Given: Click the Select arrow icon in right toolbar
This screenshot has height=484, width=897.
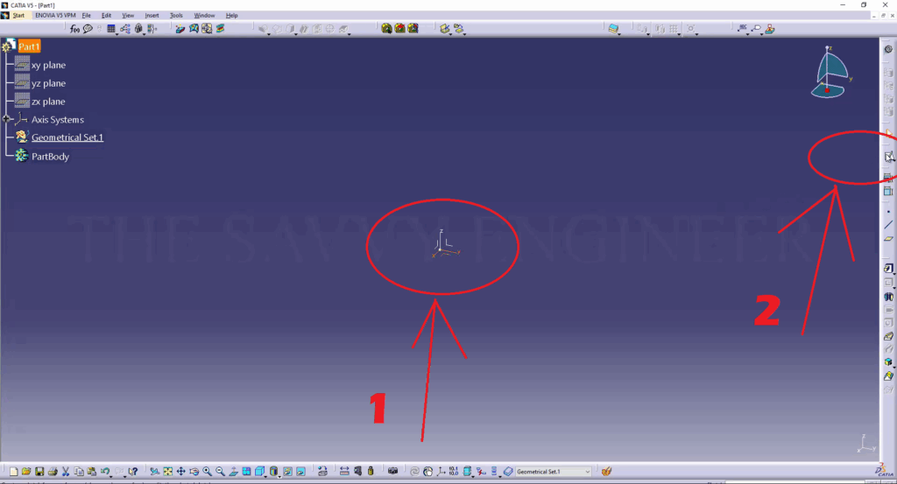Looking at the screenshot, I should point(888,133).
